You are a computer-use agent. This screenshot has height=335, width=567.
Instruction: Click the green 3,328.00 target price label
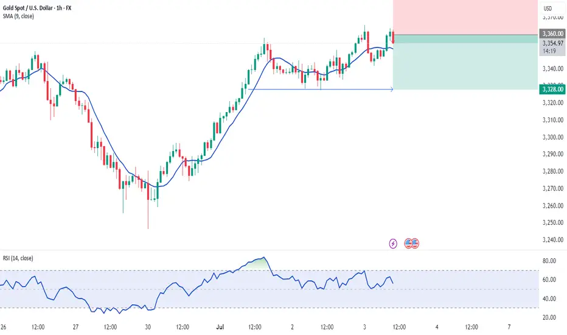tap(552, 89)
